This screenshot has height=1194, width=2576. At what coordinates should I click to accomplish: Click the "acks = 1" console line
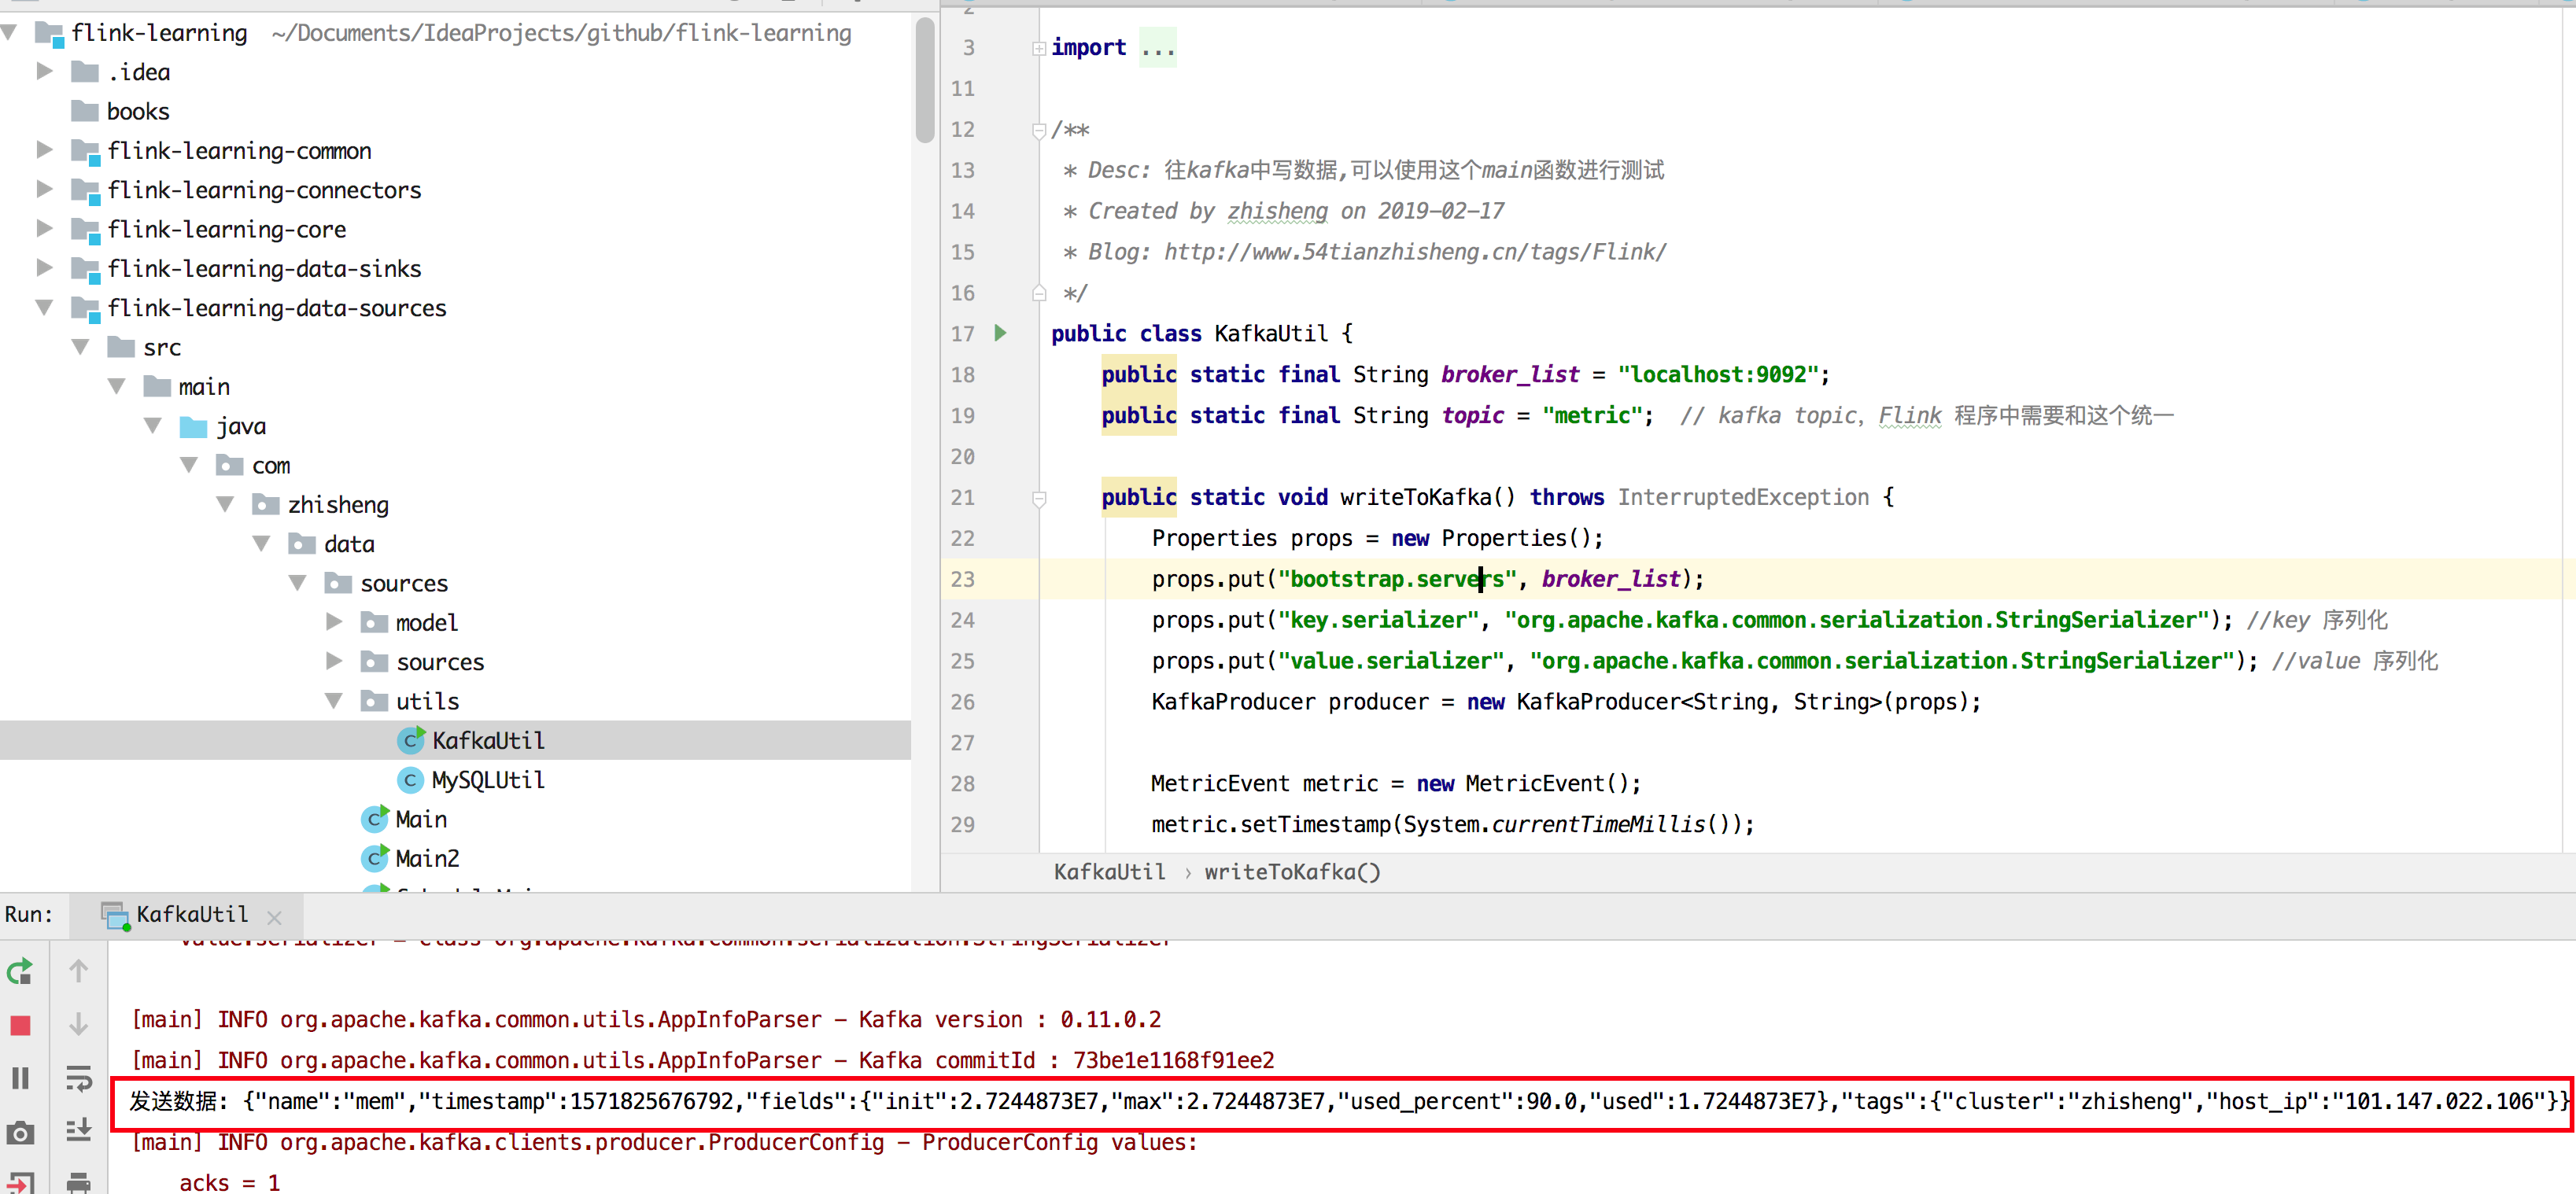click(x=229, y=1183)
